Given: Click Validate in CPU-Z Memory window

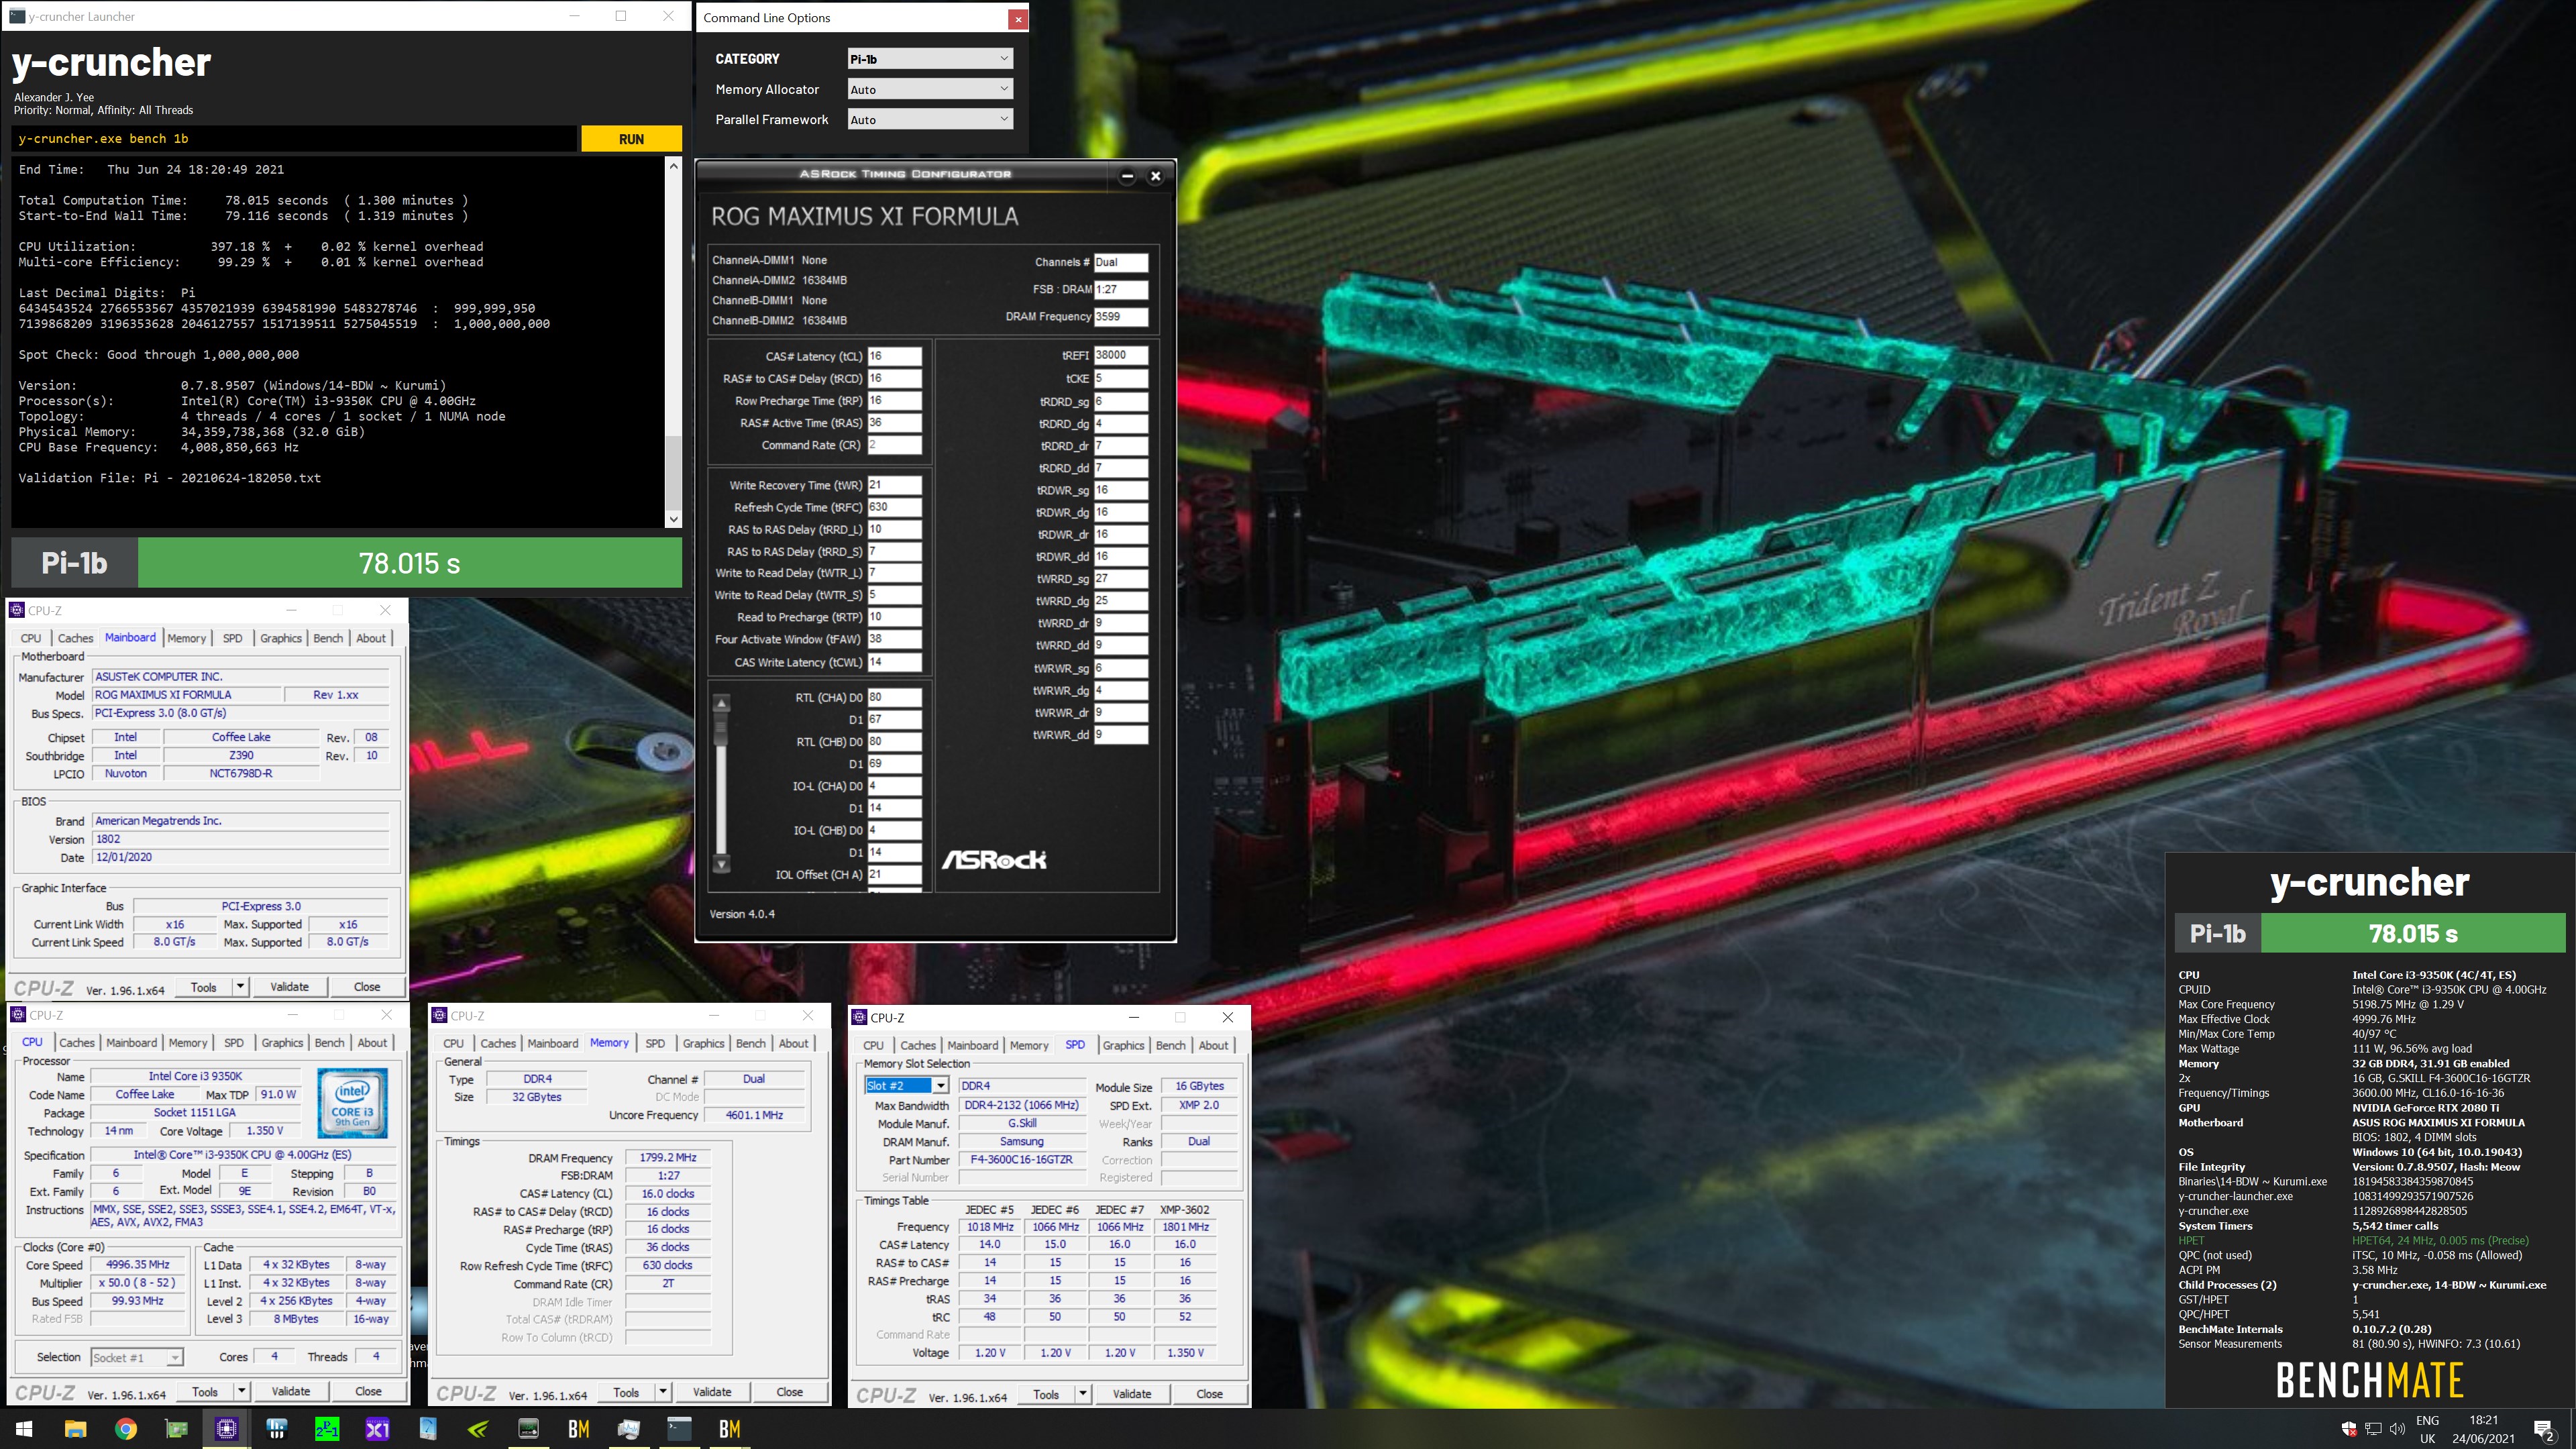Looking at the screenshot, I should 711,1392.
